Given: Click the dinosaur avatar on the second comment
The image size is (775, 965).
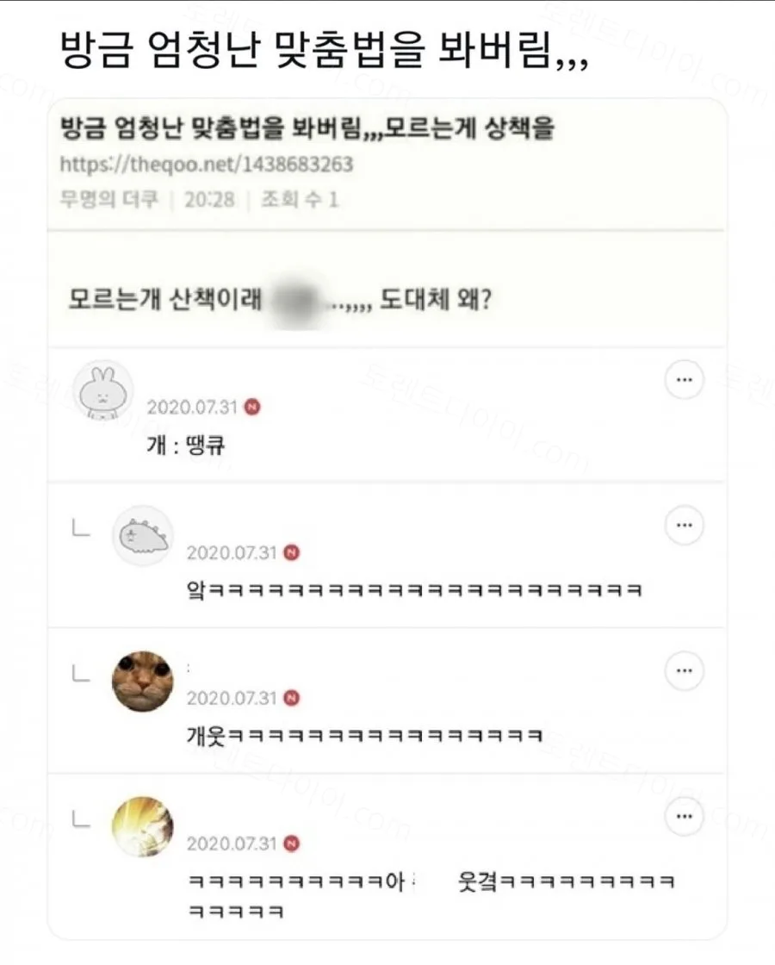Looking at the screenshot, I should [142, 535].
